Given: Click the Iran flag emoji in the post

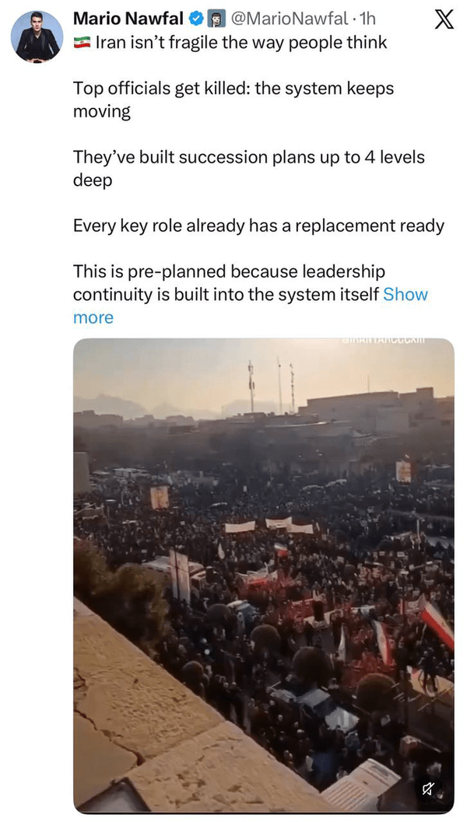Looking at the screenshot, I should pyautogui.click(x=82, y=43).
